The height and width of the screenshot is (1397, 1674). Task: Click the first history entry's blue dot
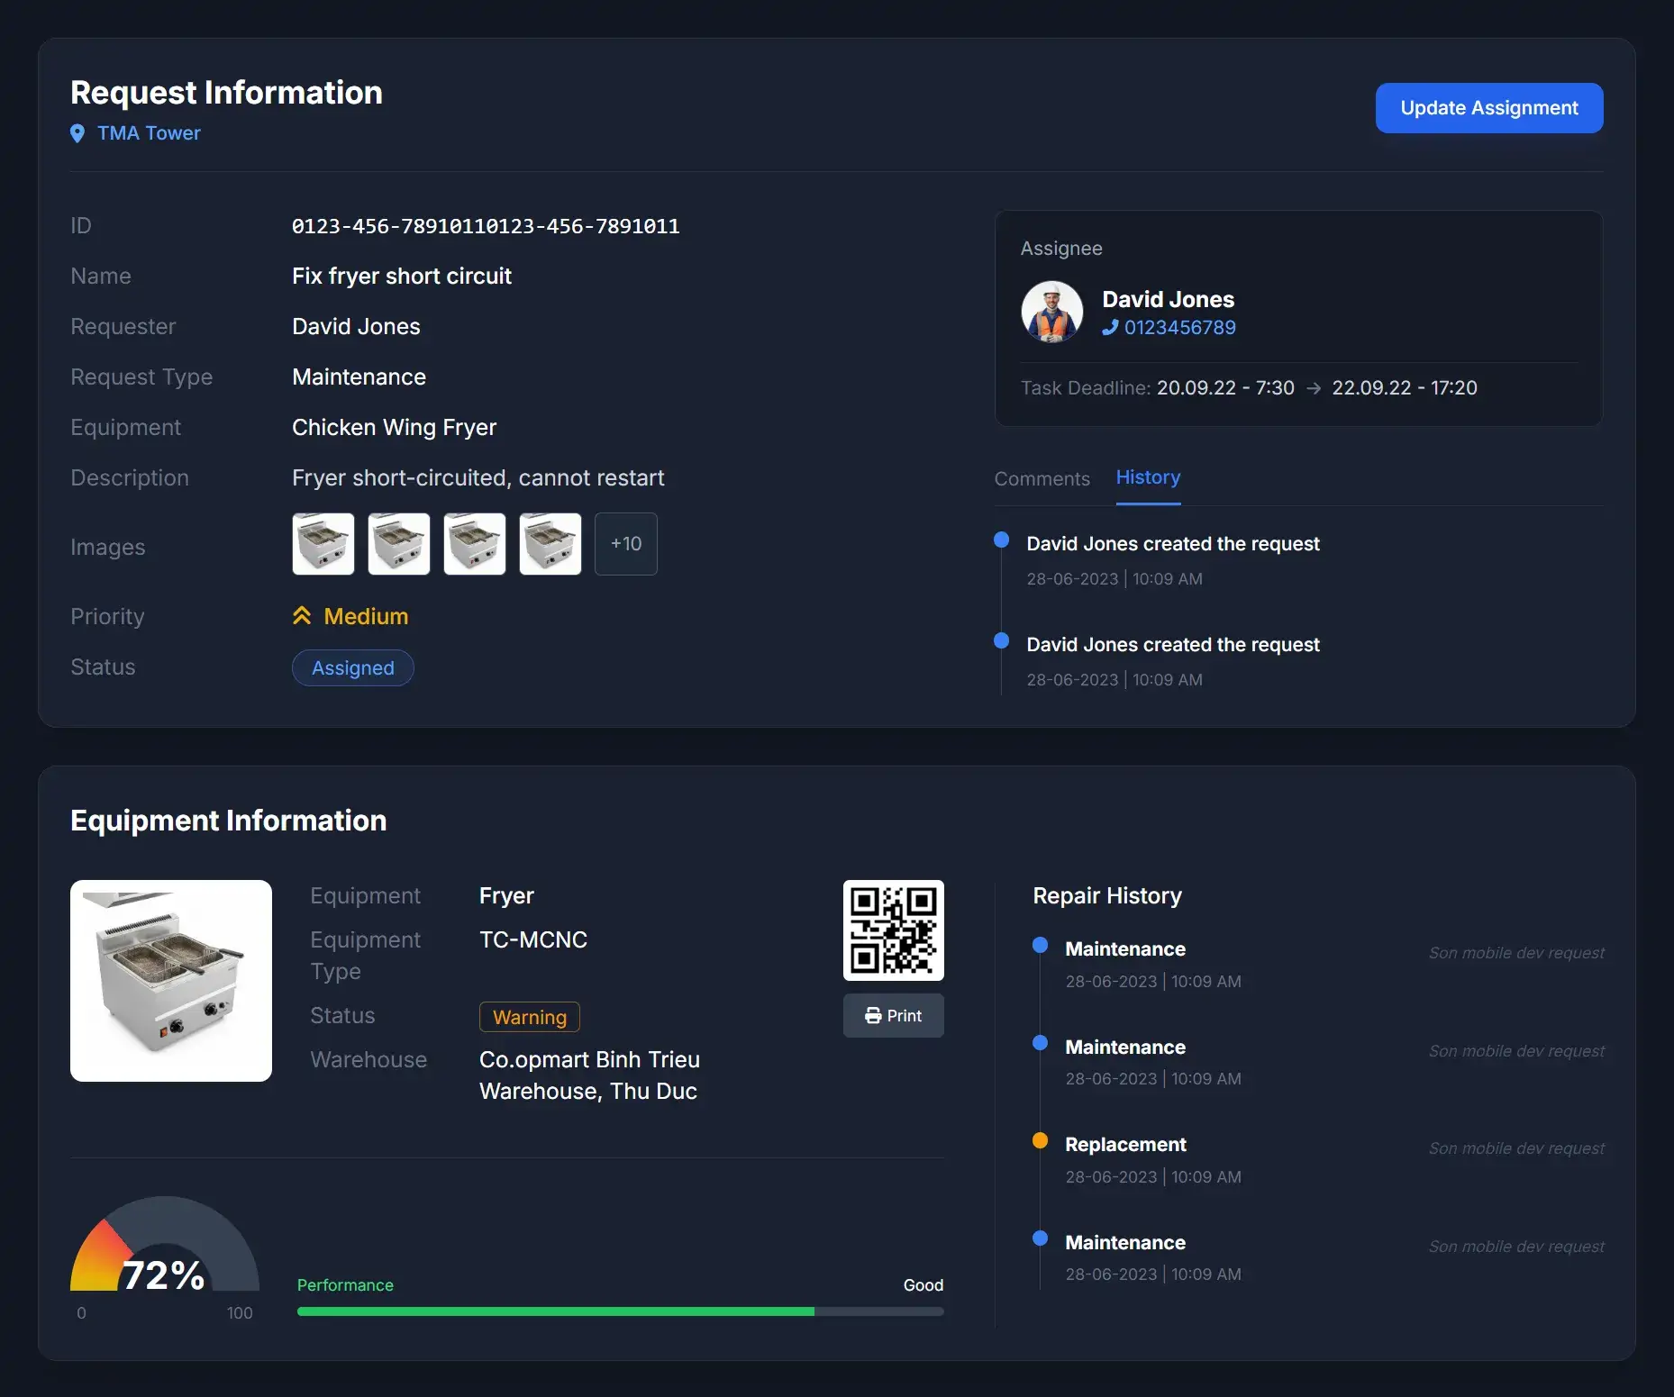(x=1001, y=540)
